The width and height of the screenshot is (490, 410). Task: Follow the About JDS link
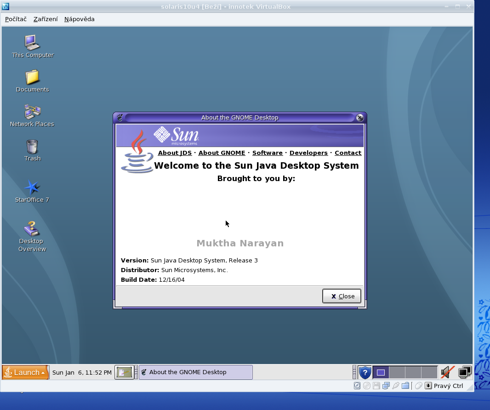click(x=175, y=153)
